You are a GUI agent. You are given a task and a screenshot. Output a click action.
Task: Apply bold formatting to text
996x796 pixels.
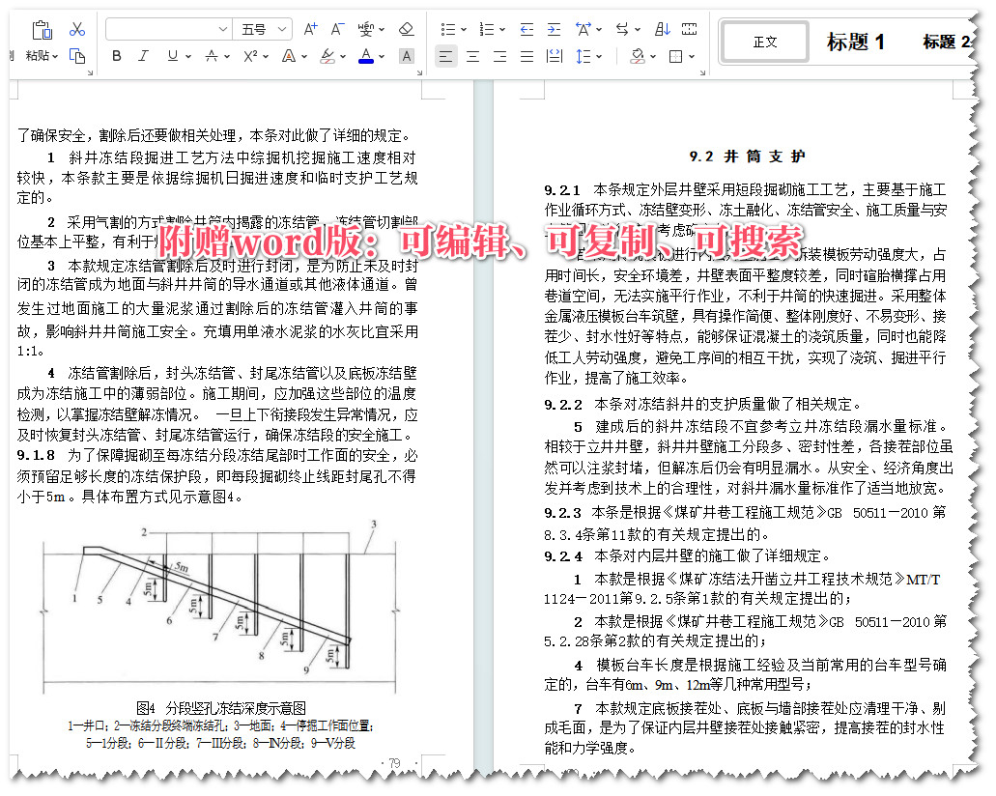[117, 56]
